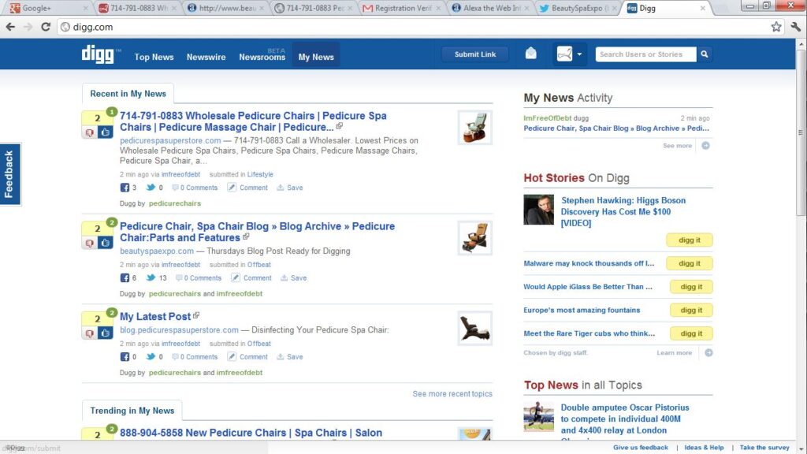Image resolution: width=807 pixels, height=454 pixels.
Task: Open Newsrooms beta navigation item
Action: [x=262, y=56]
